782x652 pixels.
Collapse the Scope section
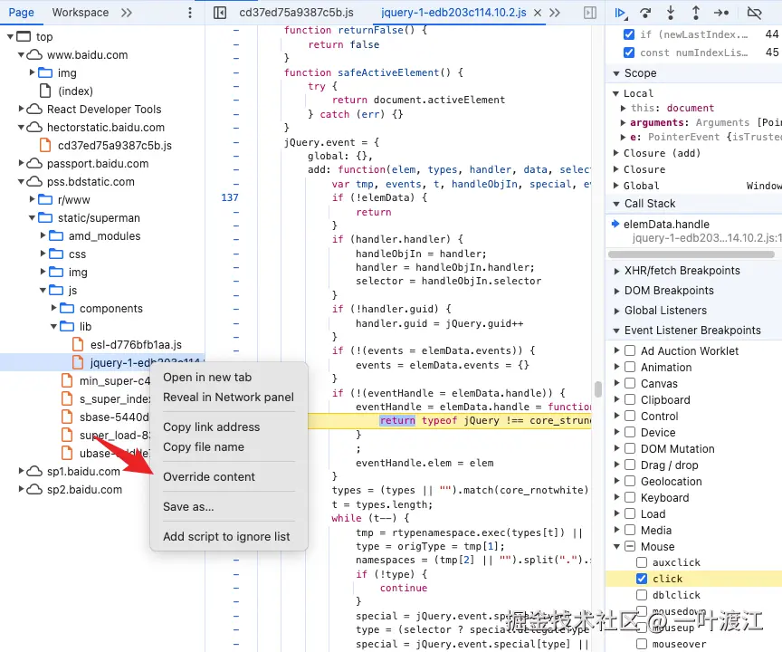616,73
